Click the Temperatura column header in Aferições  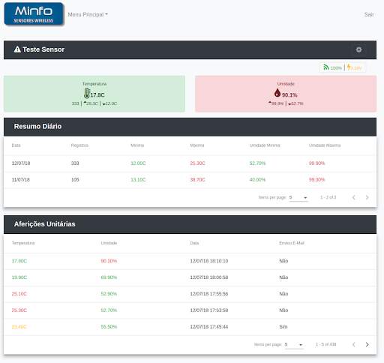[x=23, y=243]
